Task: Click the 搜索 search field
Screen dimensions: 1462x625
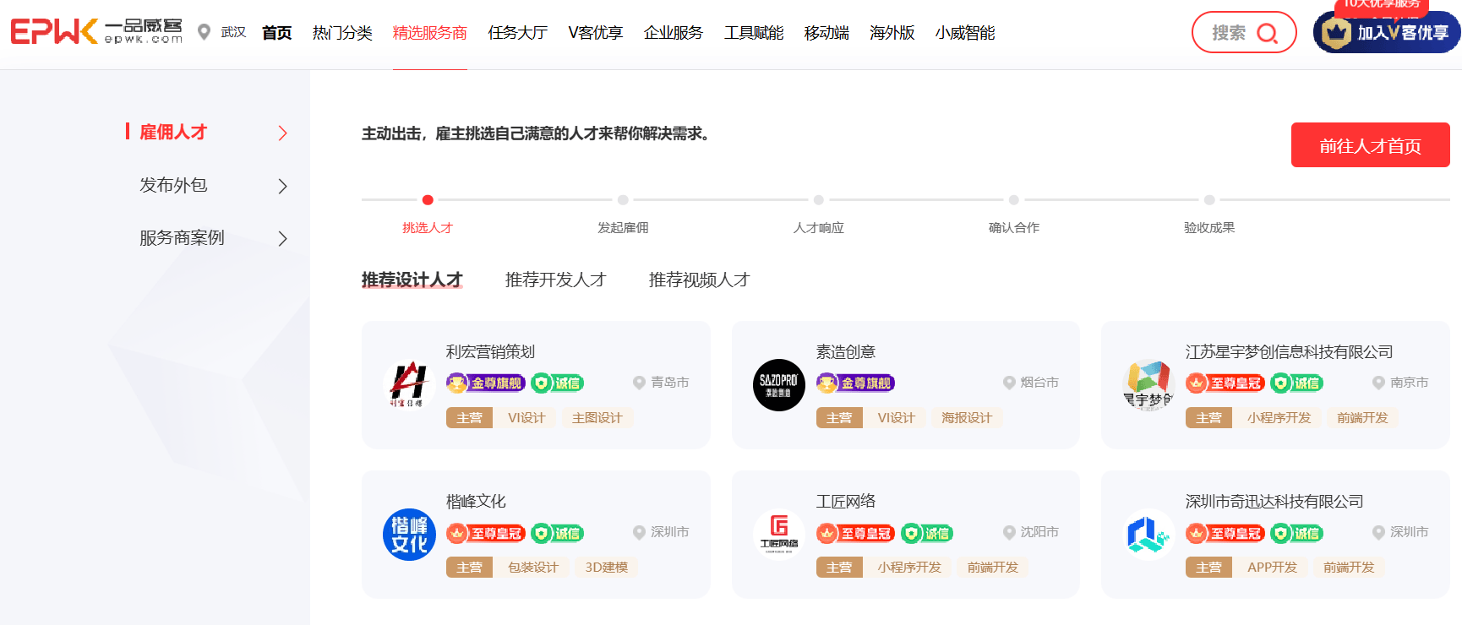Action: (1244, 32)
